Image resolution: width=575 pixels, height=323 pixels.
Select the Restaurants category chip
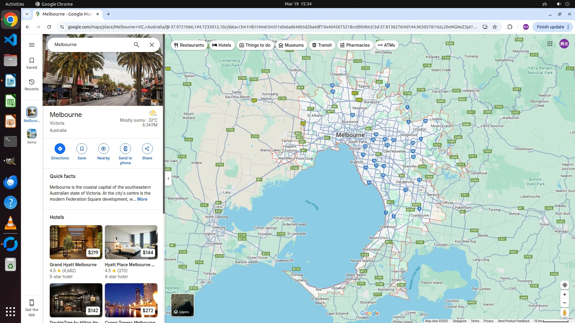click(189, 45)
